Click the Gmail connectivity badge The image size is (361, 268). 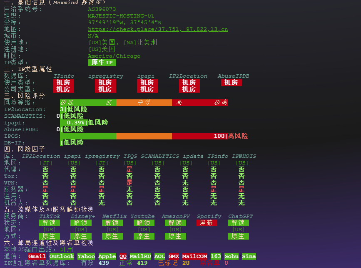[37, 256]
